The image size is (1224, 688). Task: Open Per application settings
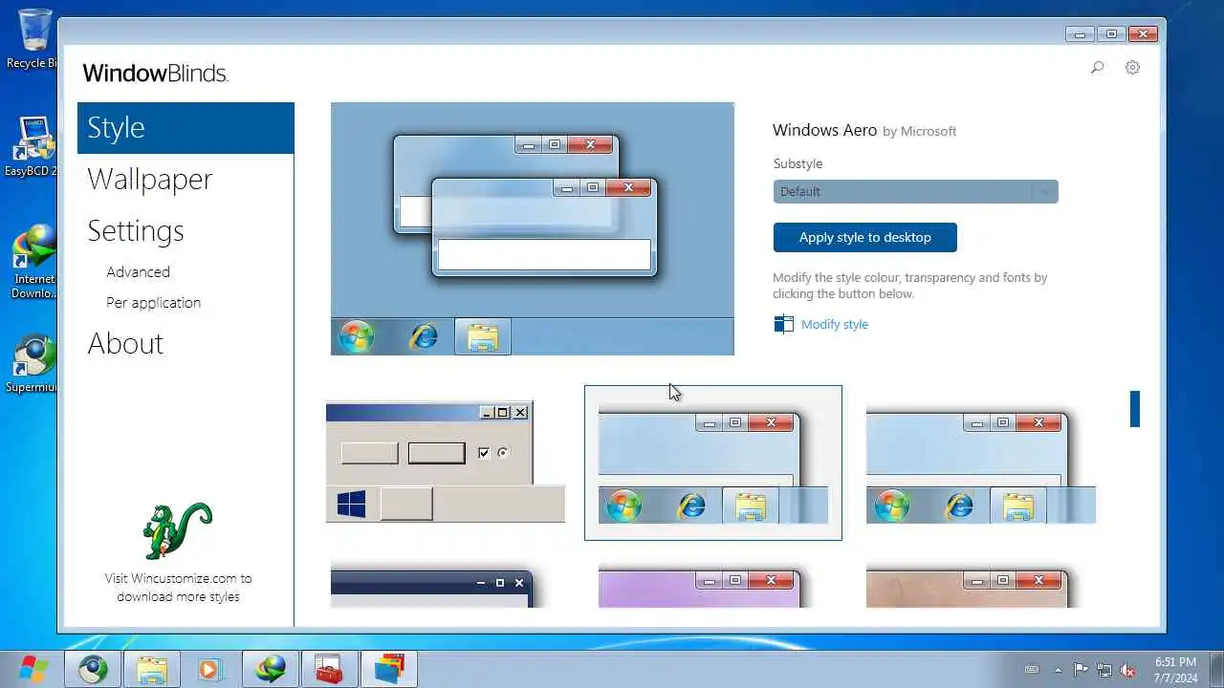[153, 302]
